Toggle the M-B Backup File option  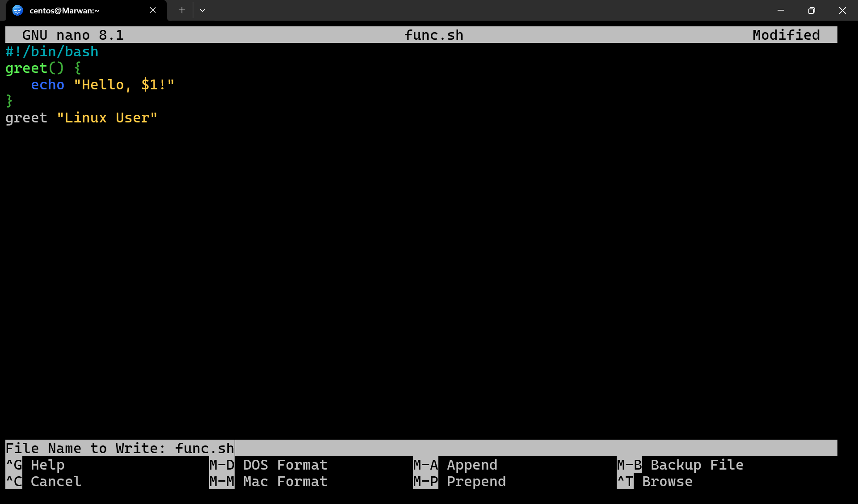(x=680, y=465)
